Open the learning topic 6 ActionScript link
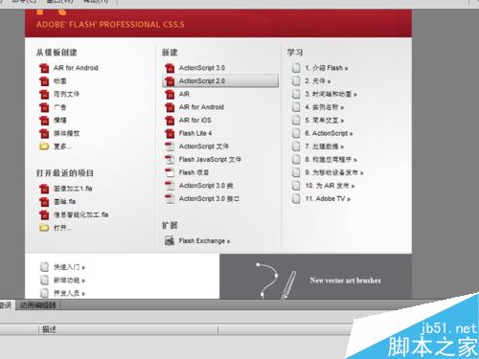Image resolution: width=479 pixels, height=359 pixels. click(x=329, y=133)
